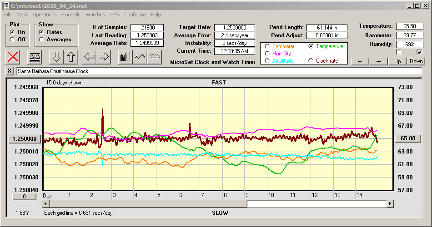Image resolution: width=432 pixels, height=227 pixels.
Task: Click the Instability field
Action: (x=235, y=43)
